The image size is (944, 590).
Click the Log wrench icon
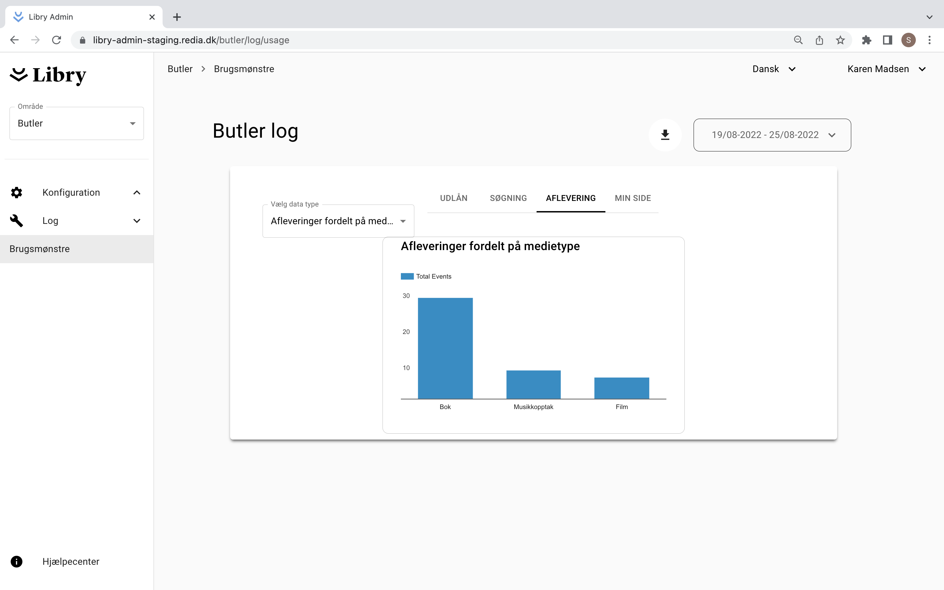pyautogui.click(x=16, y=221)
